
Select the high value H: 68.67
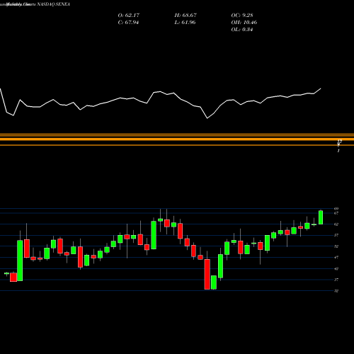[x=185, y=16]
